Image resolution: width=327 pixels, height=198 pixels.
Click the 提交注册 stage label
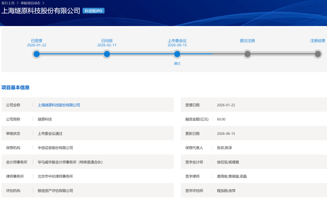(x=247, y=41)
